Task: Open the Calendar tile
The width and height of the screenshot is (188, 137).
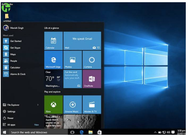Action: pos(53,41)
